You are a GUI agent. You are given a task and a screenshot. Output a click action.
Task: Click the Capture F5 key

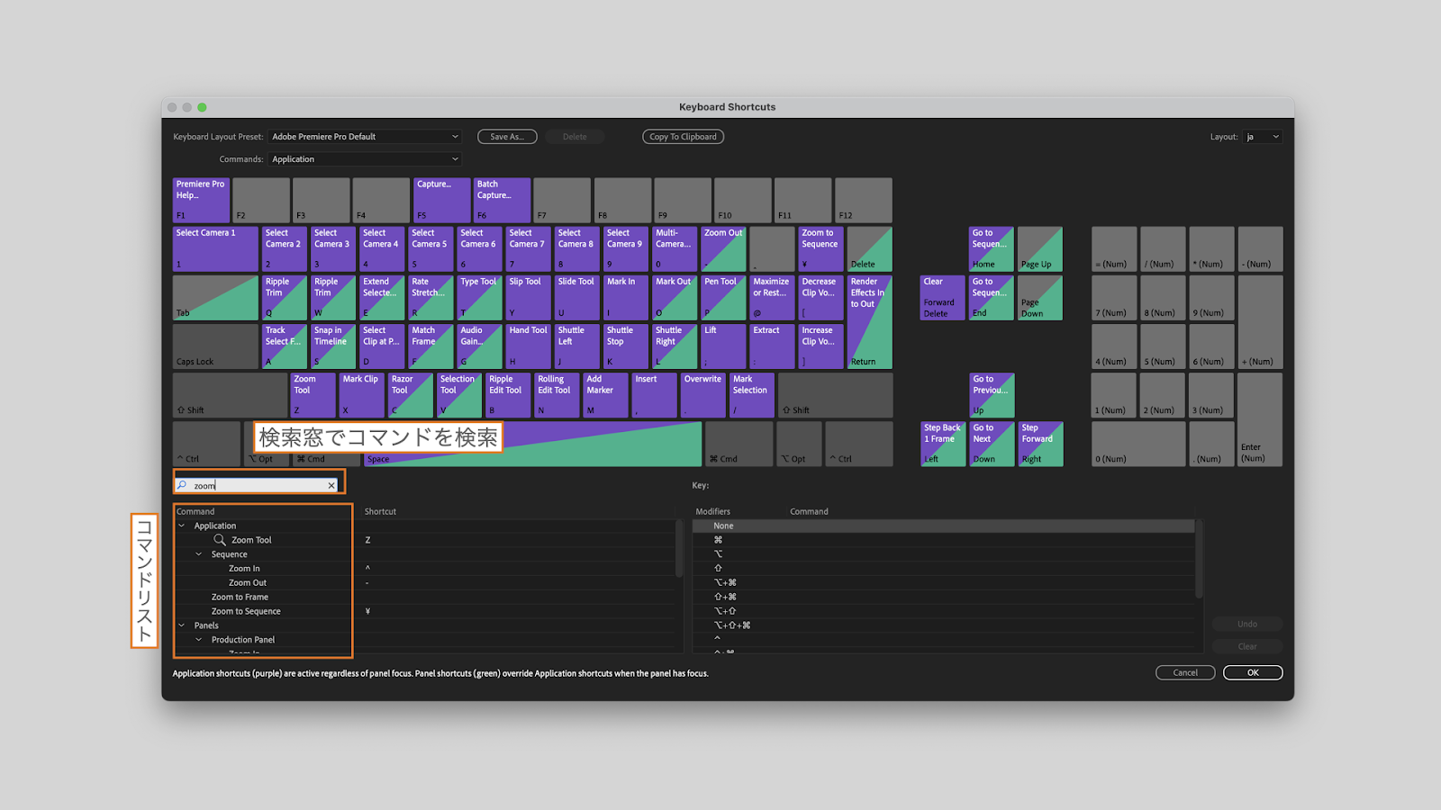(x=442, y=200)
